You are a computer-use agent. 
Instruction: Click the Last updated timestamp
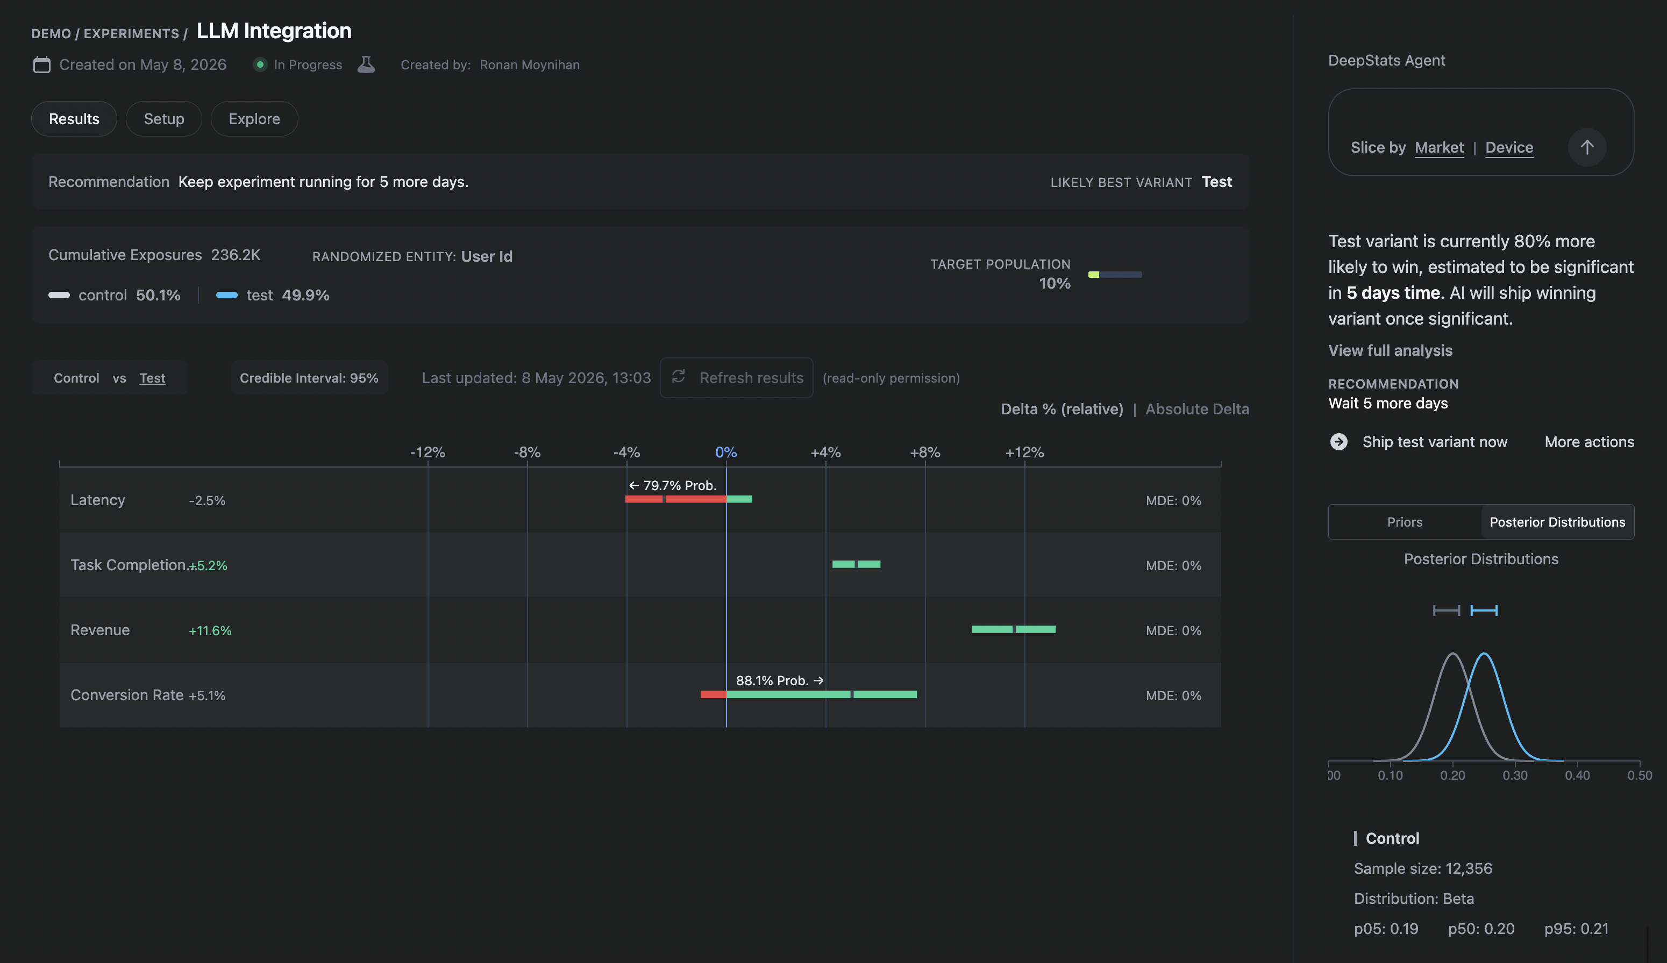536,378
